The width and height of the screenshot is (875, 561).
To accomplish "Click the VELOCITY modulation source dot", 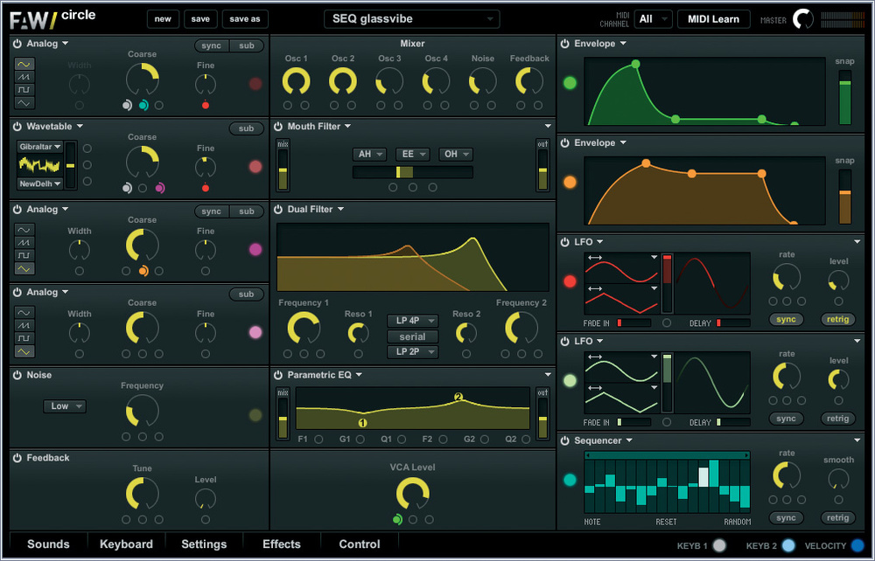I will coord(857,545).
